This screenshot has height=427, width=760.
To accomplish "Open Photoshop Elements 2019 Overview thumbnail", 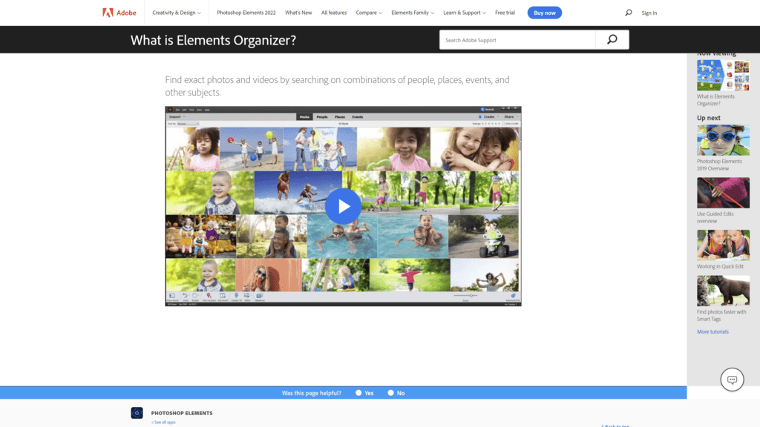I will pos(723,140).
